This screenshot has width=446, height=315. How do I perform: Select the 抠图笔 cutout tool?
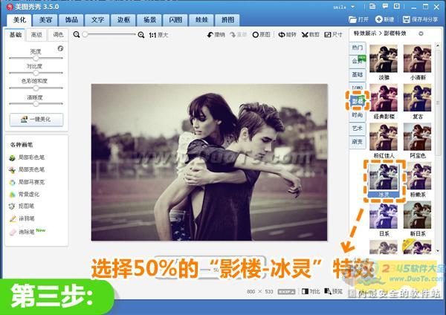22,206
